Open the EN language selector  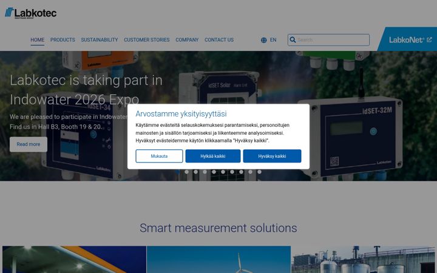pos(273,40)
